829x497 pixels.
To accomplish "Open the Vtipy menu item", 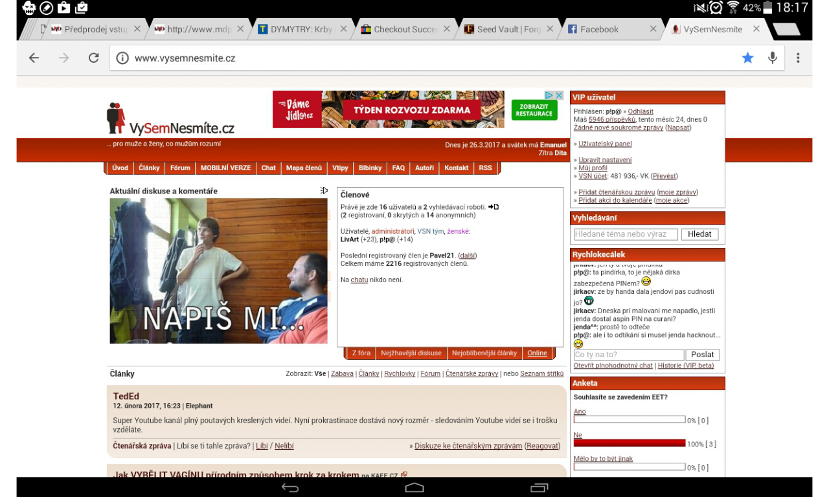I will pyautogui.click(x=340, y=168).
